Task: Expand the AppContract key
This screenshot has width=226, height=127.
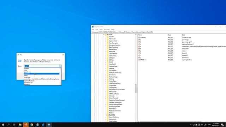Action: [x=106, y=41]
